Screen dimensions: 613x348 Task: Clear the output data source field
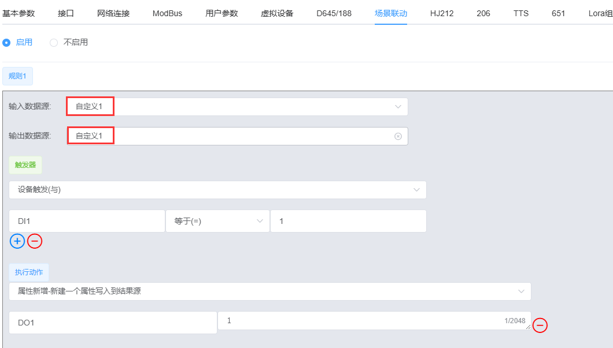[x=398, y=136]
